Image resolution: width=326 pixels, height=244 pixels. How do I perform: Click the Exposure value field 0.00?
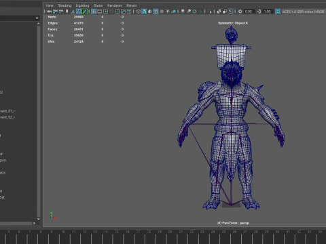coord(249,12)
